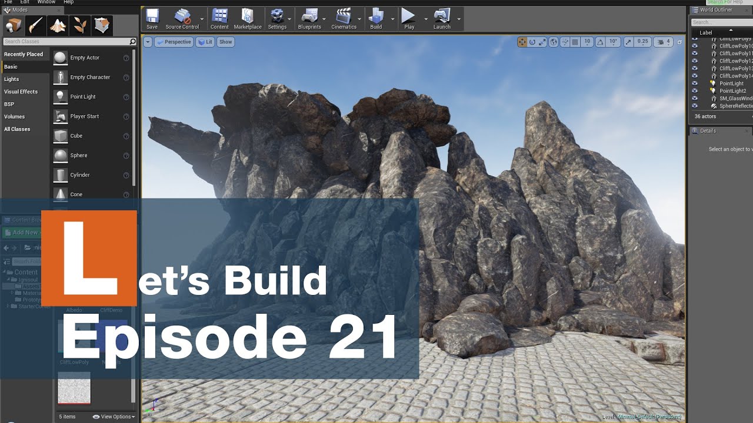
Task: Hide PointLight2 via eye icon
Action: coord(695,91)
